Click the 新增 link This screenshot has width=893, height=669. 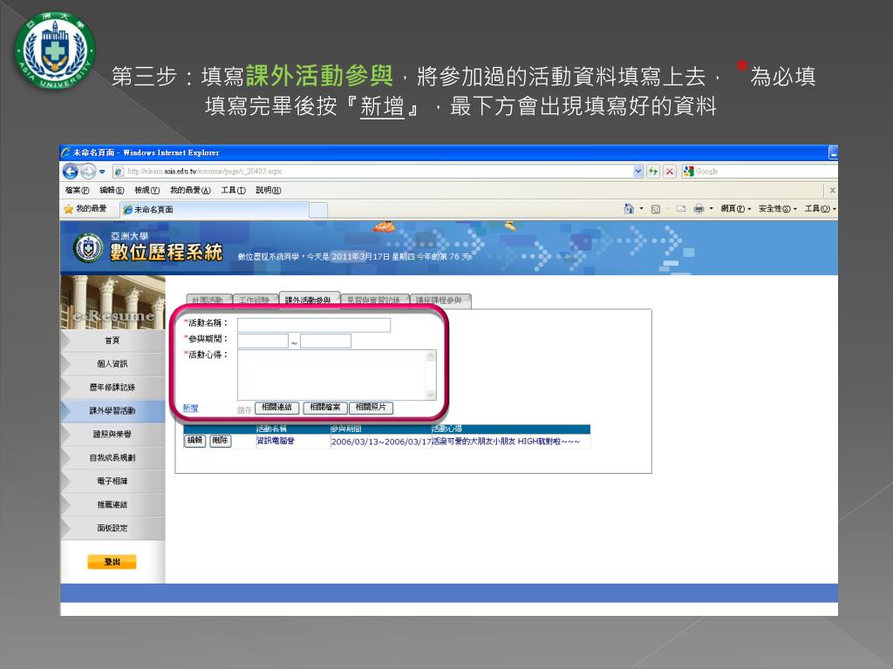click(x=191, y=408)
